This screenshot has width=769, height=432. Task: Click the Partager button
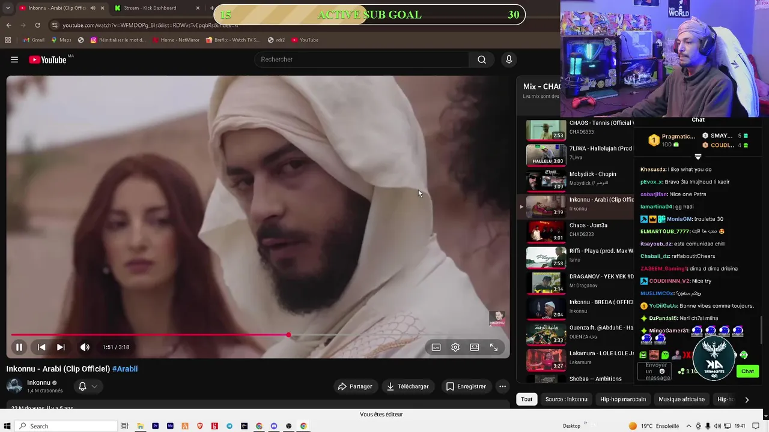[355, 386]
